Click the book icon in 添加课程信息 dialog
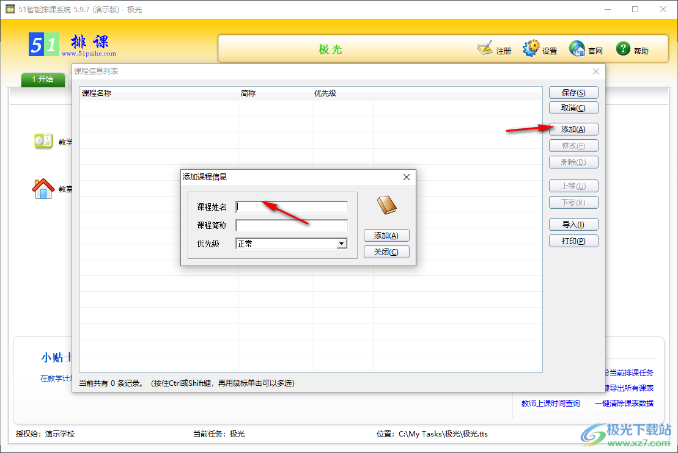The height and width of the screenshot is (453, 678). tap(386, 205)
